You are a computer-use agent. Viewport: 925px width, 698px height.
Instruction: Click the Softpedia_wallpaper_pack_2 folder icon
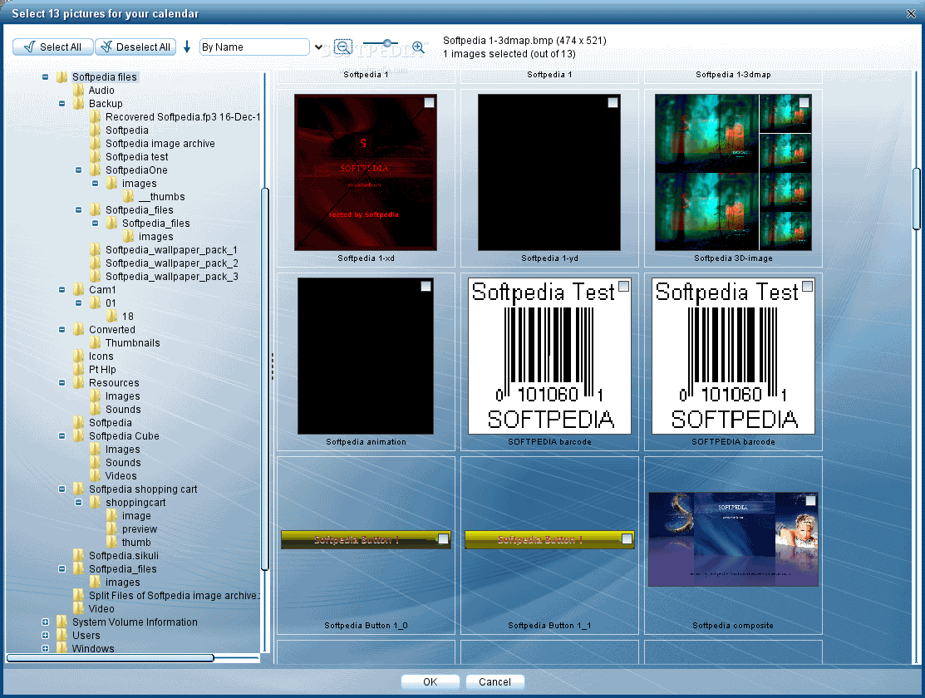95,263
